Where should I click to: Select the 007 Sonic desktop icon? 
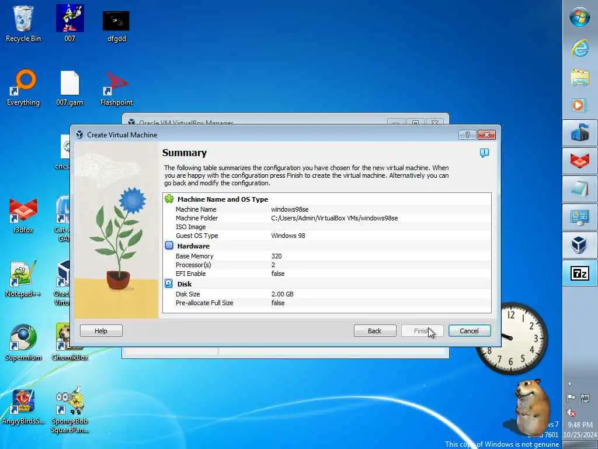(70, 23)
